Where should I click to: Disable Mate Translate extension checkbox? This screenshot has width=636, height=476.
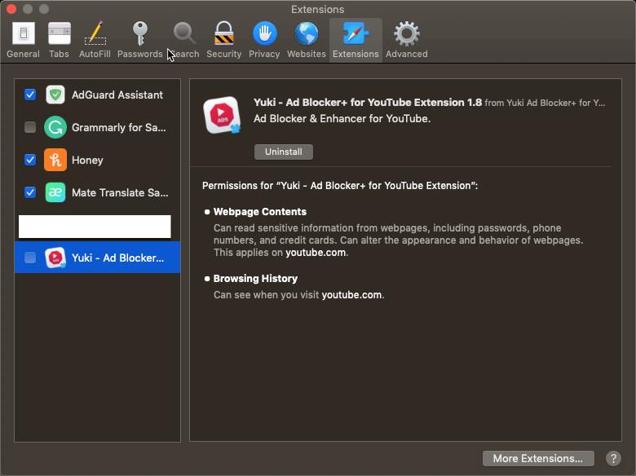(x=30, y=192)
